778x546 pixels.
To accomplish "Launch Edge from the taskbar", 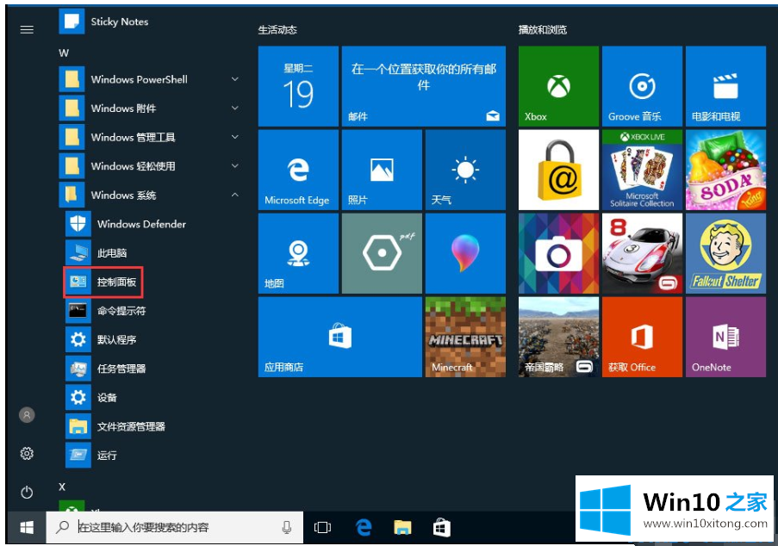I will coord(364,527).
